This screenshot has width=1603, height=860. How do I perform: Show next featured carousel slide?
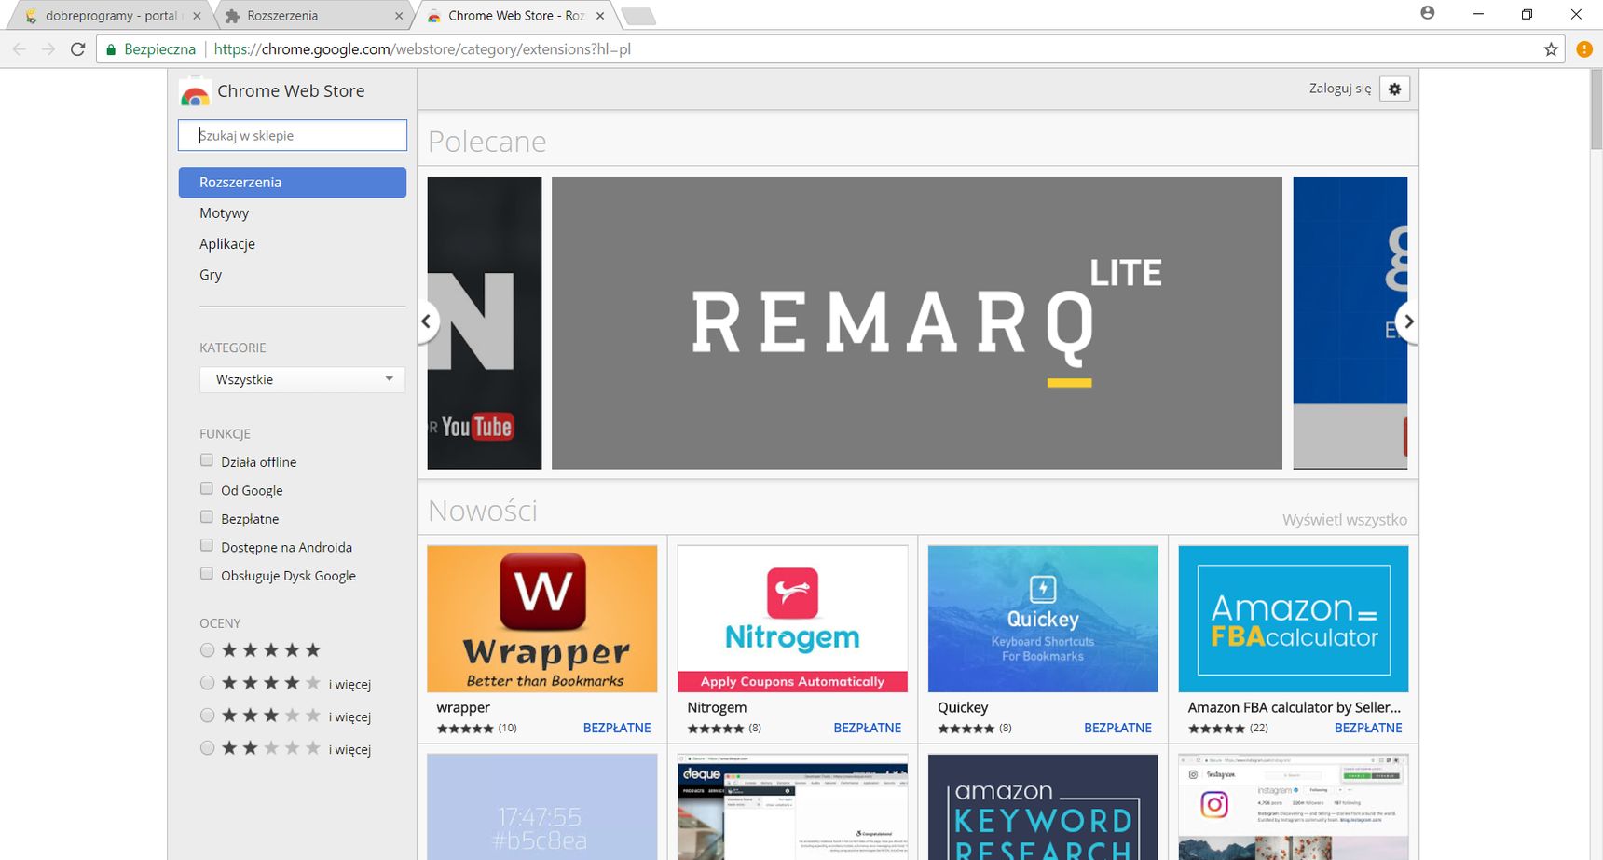[x=1408, y=321]
